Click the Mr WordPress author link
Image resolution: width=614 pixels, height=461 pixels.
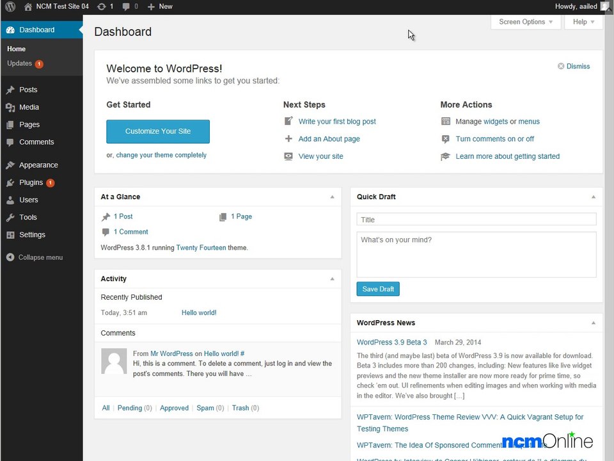click(171, 353)
